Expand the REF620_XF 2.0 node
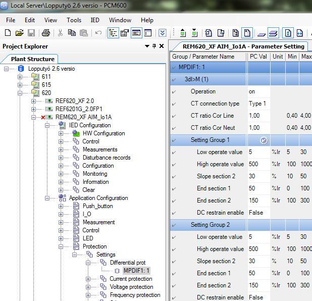 click(x=33, y=101)
